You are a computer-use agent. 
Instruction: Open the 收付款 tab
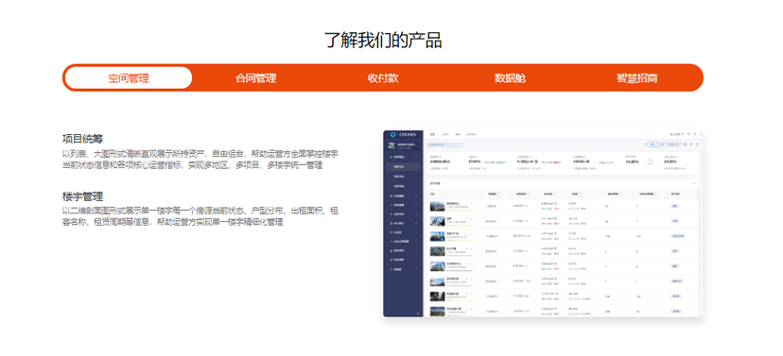(x=383, y=77)
